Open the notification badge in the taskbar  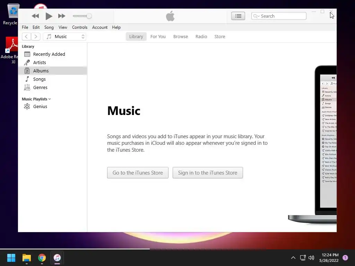coord(345,258)
